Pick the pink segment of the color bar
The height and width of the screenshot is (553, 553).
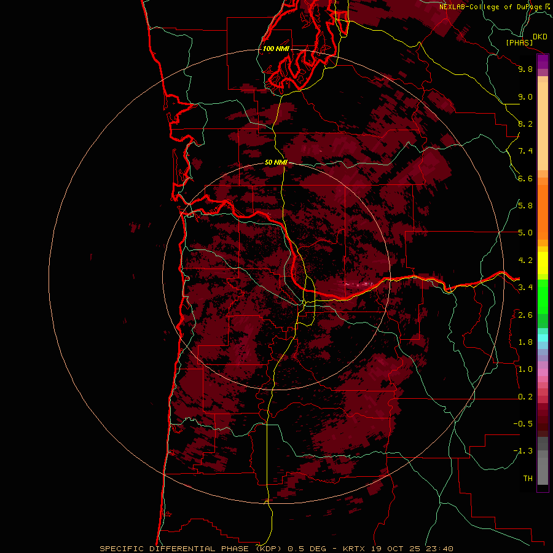pos(543,372)
